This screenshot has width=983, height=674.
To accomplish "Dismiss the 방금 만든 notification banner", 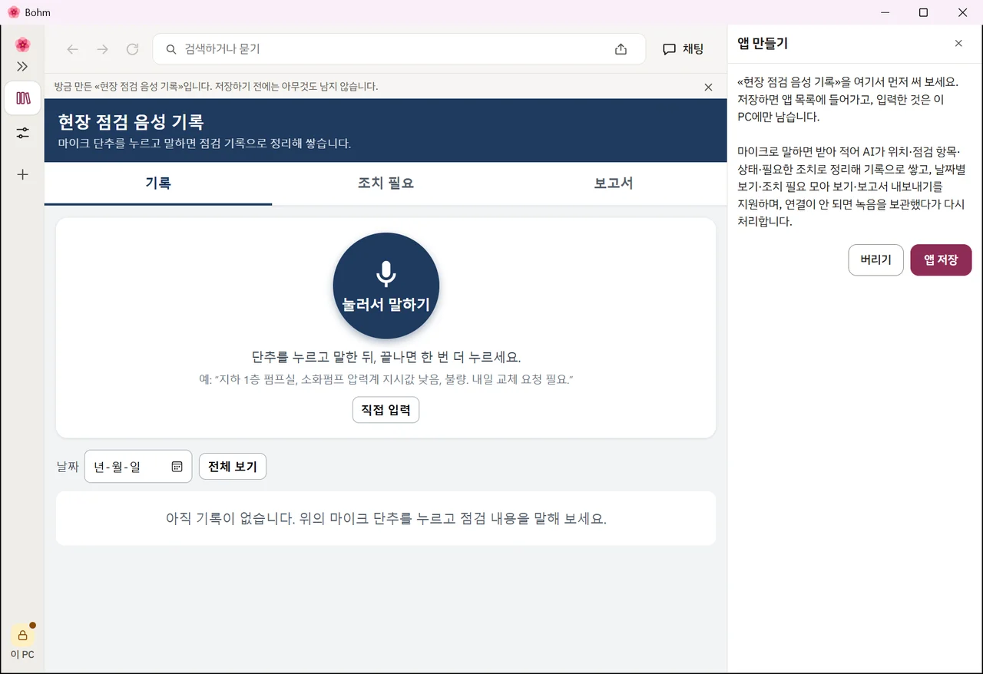I will (x=708, y=87).
